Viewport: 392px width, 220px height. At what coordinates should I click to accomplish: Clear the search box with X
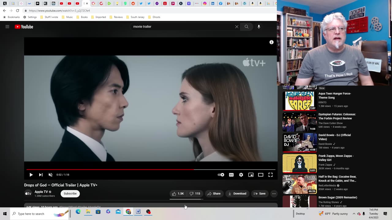pos(237,27)
